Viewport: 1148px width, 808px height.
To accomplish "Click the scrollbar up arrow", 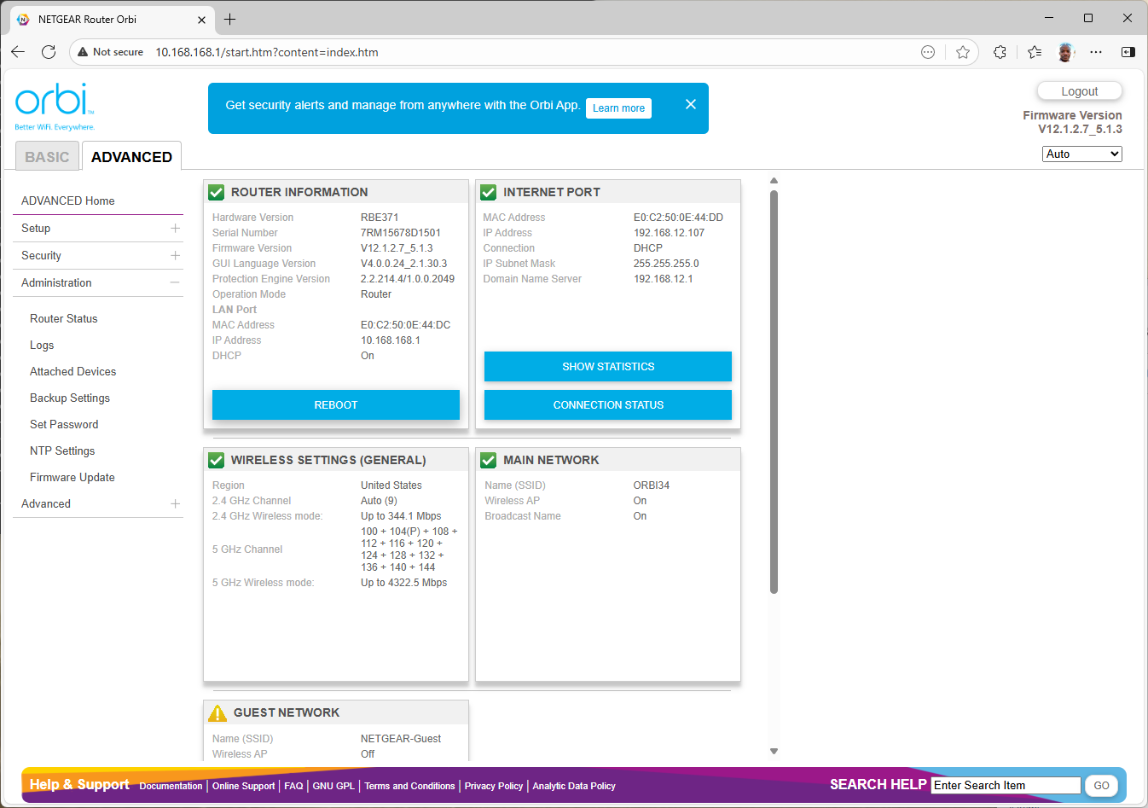I will coord(774,181).
